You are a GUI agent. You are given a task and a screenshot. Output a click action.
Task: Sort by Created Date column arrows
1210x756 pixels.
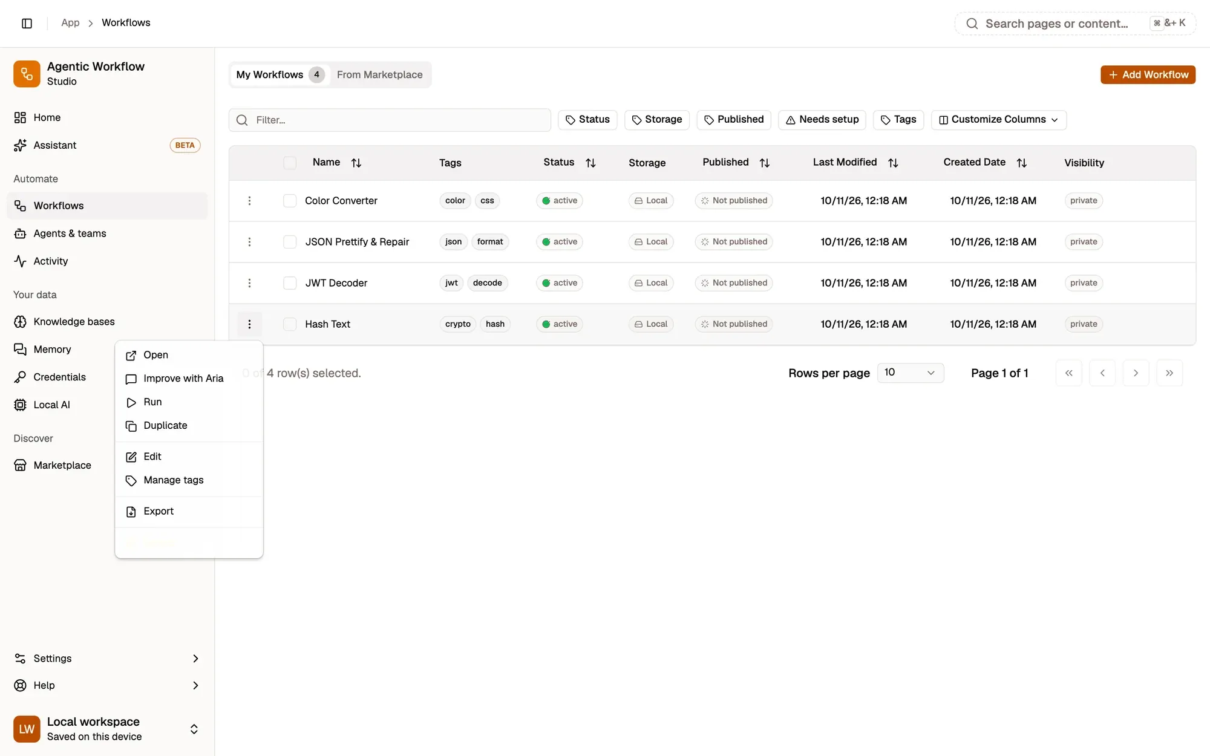1022,163
